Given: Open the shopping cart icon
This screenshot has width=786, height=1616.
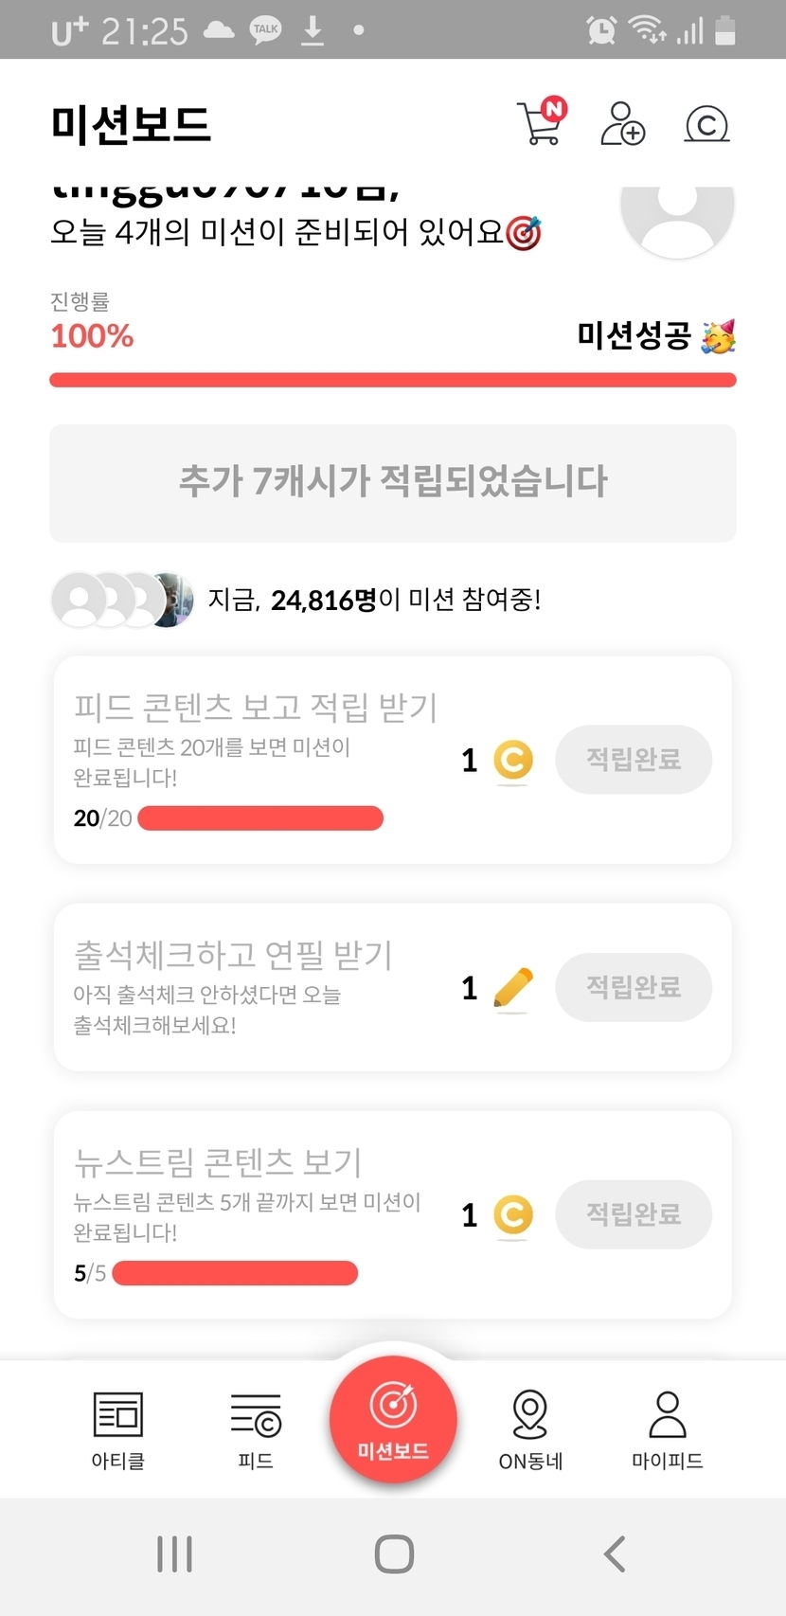Looking at the screenshot, I should (541, 123).
